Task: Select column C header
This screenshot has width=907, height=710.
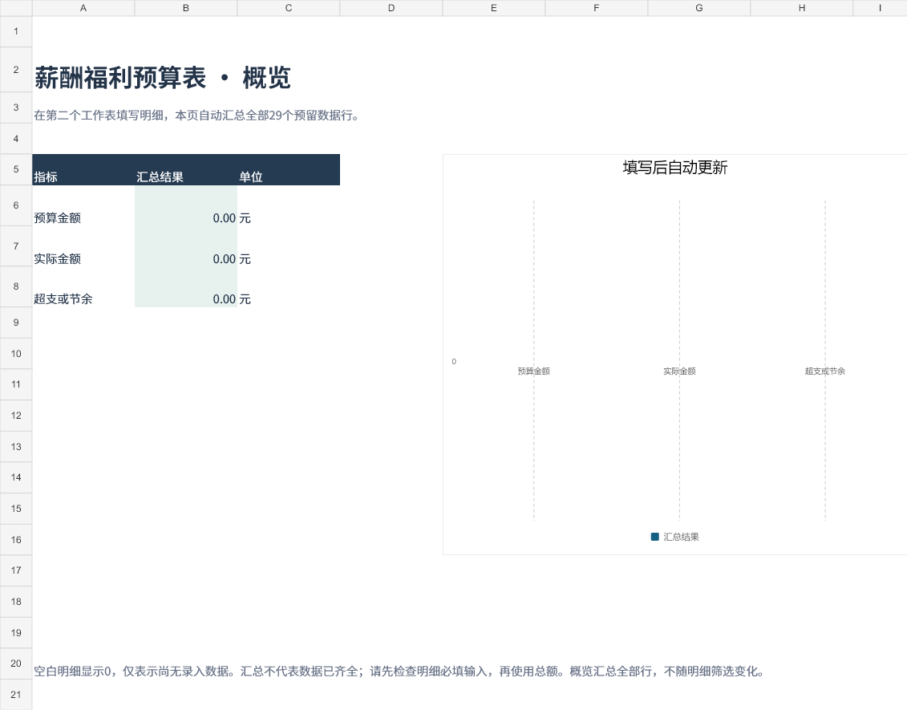Action: click(x=289, y=8)
